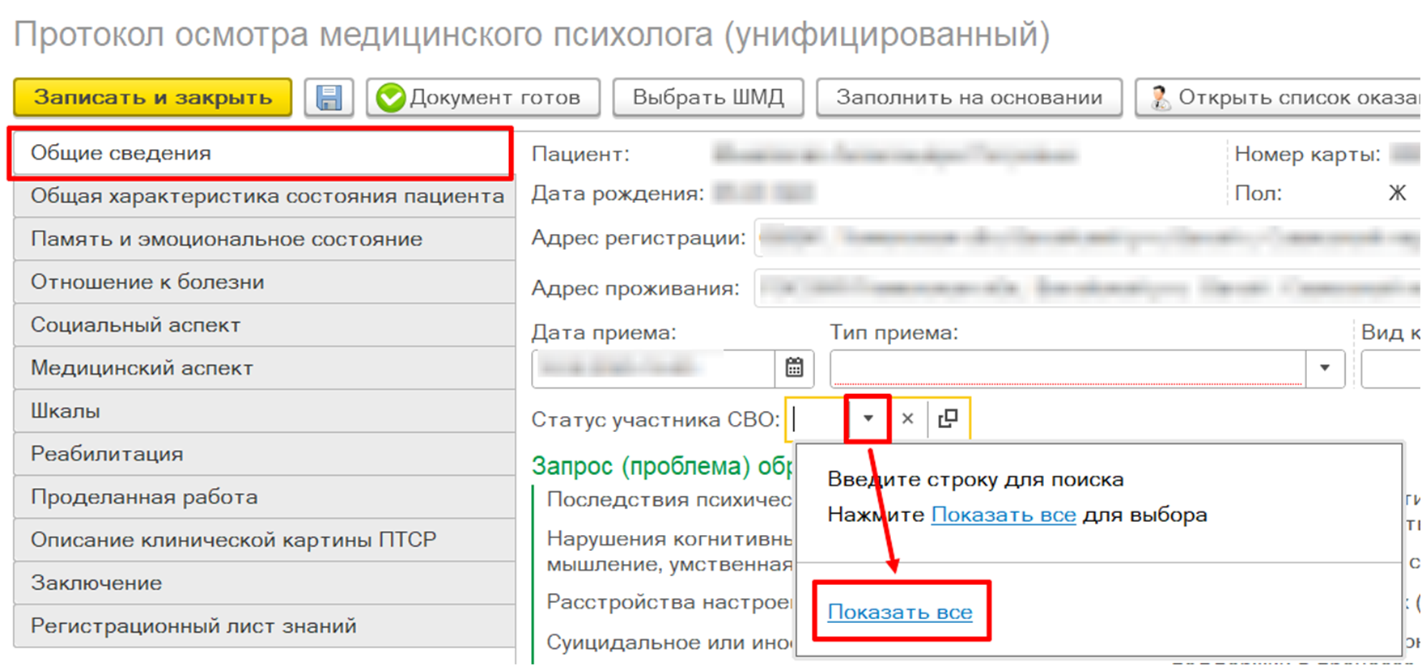The width and height of the screenshot is (1422, 666).
Task: Click the Показать все link at popup bottom
Action: [x=900, y=613]
